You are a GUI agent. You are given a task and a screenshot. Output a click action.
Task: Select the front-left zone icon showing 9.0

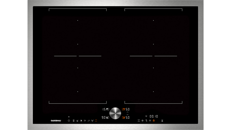point(107,118)
